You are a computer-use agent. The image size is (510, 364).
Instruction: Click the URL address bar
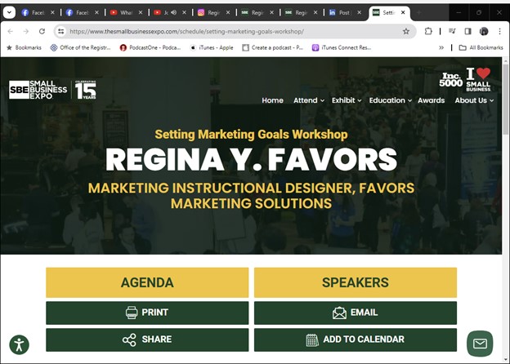coord(229,31)
